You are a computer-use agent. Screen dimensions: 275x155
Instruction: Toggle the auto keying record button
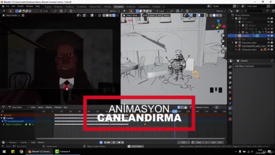click(x=101, y=143)
